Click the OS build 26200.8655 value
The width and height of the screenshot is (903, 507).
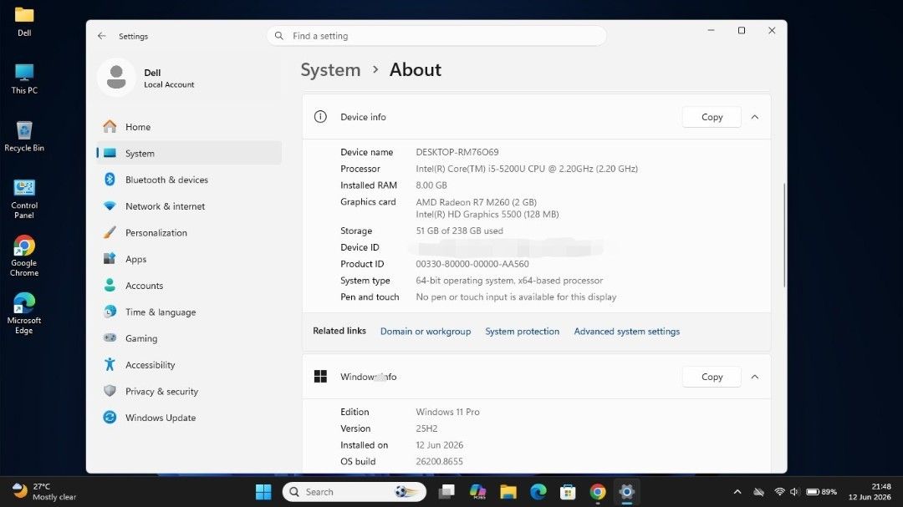(440, 462)
